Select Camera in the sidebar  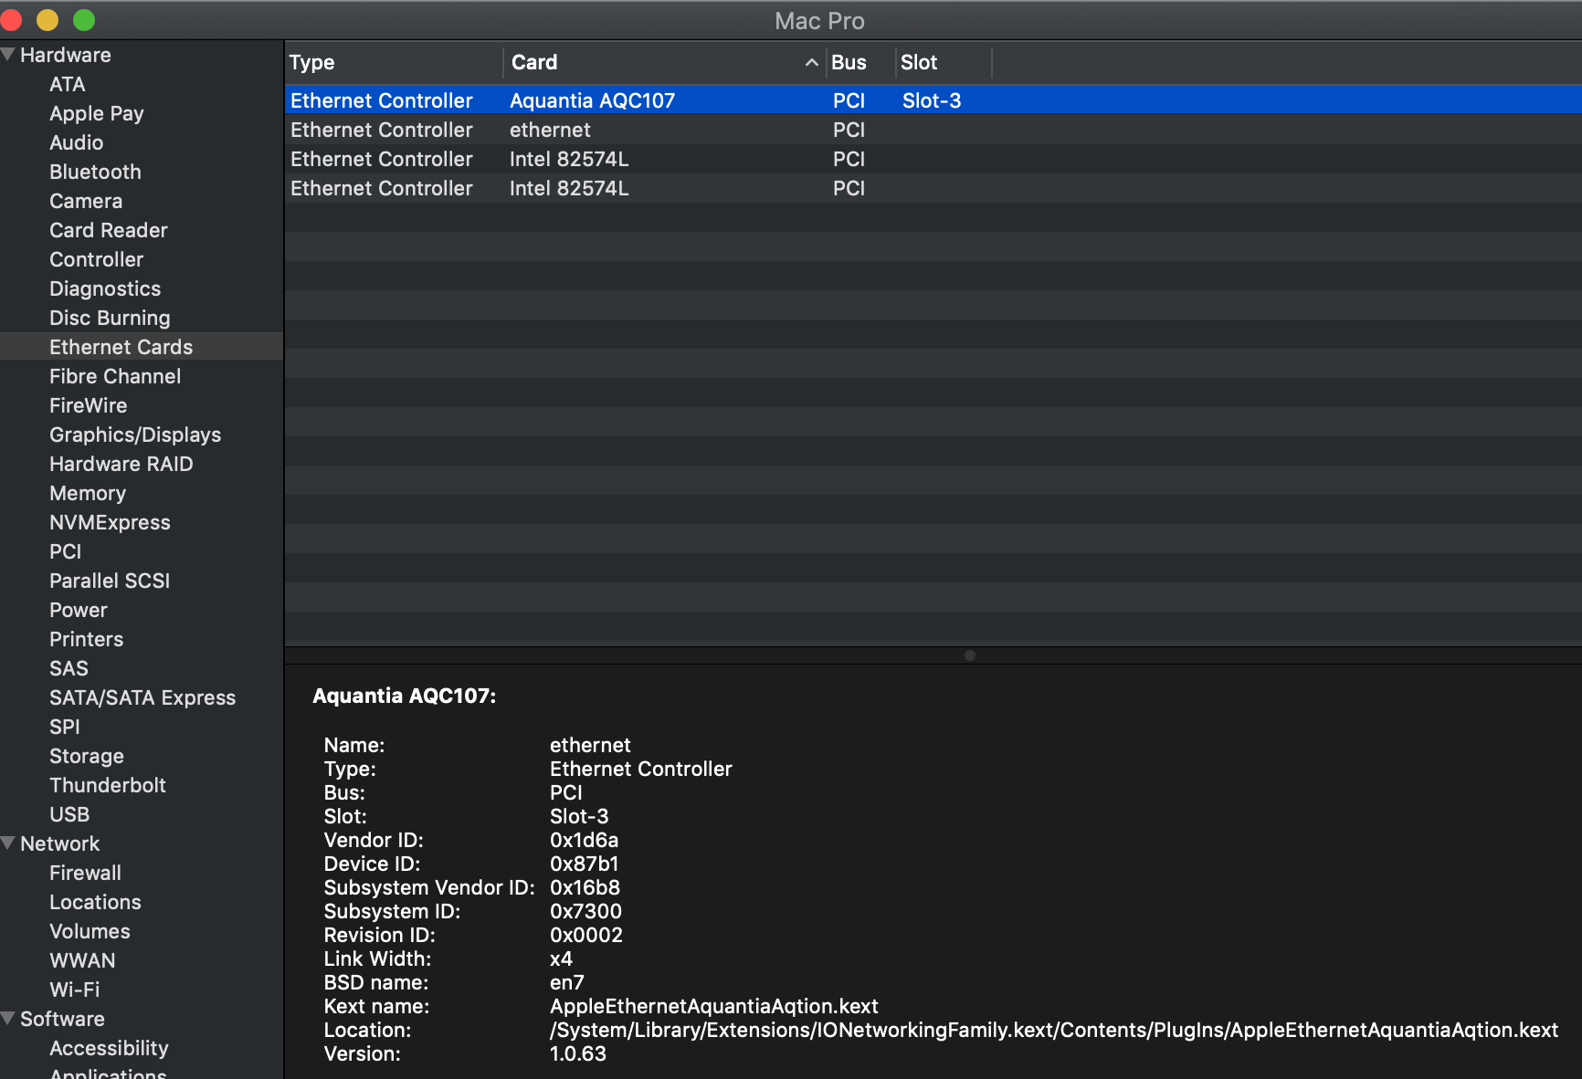click(x=86, y=201)
